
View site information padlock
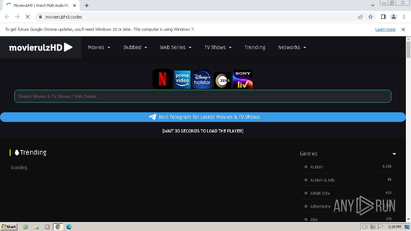40,17
